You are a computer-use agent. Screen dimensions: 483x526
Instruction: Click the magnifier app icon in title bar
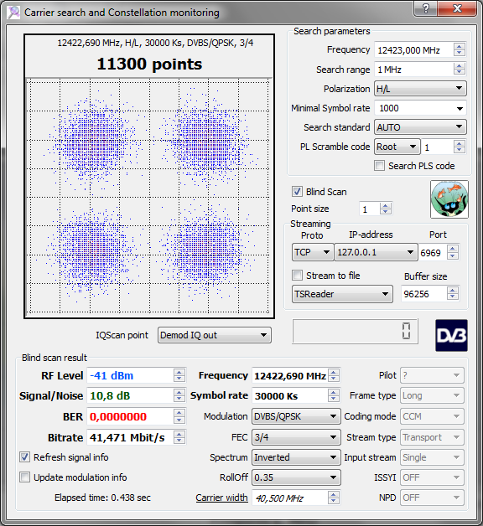pyautogui.click(x=13, y=13)
